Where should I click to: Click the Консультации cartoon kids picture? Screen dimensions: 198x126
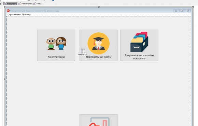click(56, 44)
